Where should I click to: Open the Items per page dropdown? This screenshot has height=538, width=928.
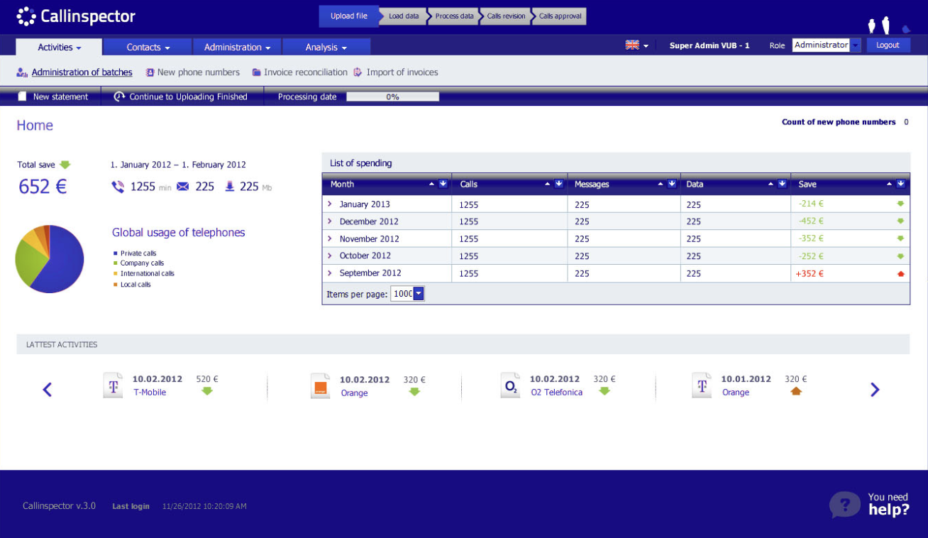tap(418, 293)
